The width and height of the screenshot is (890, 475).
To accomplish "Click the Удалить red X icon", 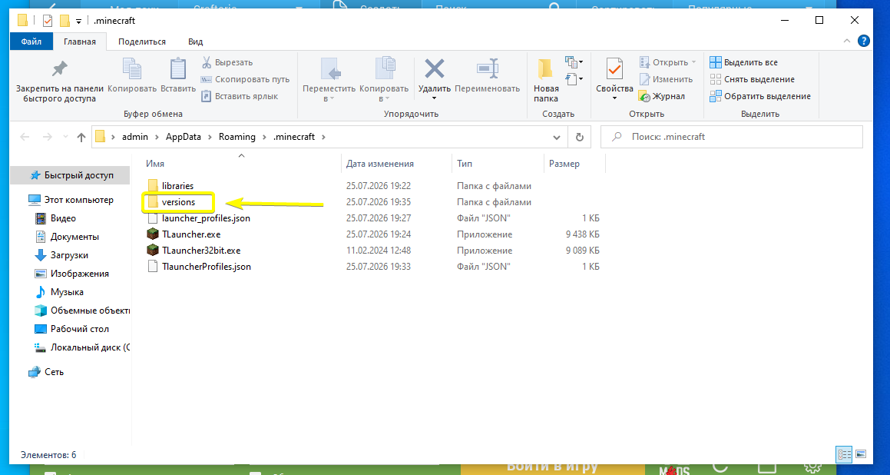I will (435, 69).
